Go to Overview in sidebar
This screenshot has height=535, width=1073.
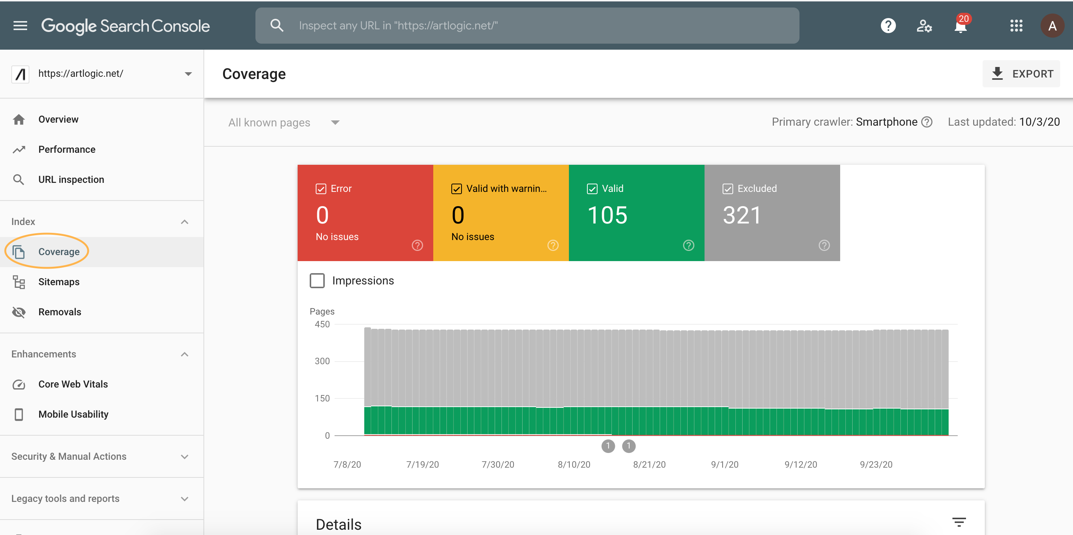(x=102, y=119)
